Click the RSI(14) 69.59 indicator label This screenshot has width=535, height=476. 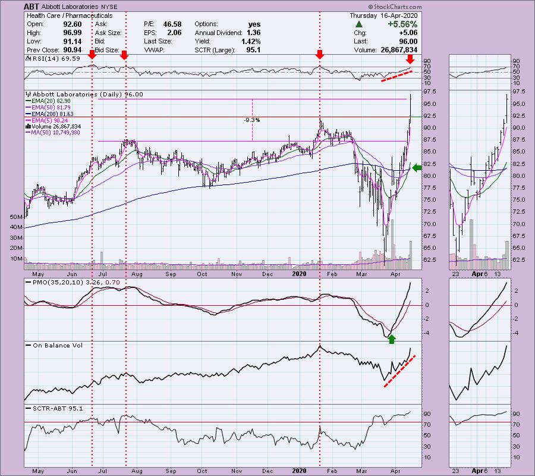coord(56,58)
